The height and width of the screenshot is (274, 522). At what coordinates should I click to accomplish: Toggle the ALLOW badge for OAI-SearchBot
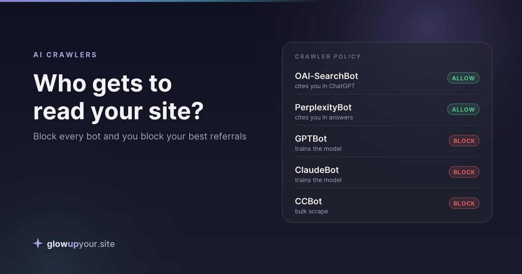[x=463, y=78]
